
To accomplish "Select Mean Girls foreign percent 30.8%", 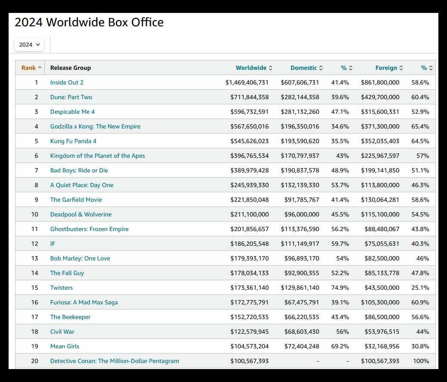I will (x=420, y=346).
